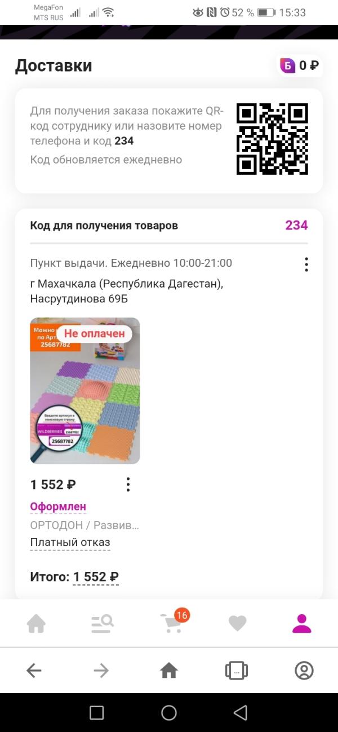Open the ОРТОДОН product thumbnail image

pyautogui.click(x=84, y=391)
